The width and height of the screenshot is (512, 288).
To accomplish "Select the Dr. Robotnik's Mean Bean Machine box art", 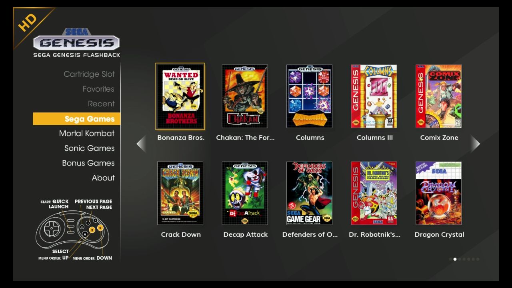I will pyautogui.click(x=374, y=193).
